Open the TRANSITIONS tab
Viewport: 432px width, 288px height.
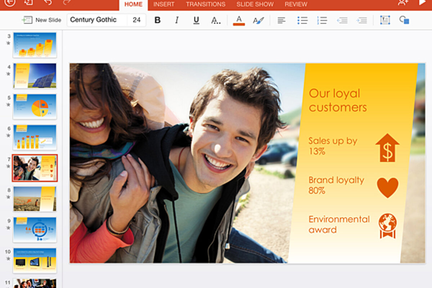[x=206, y=5]
